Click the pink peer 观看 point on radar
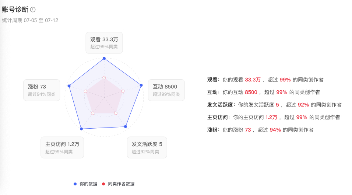Image resolution: width=352 pixels, height=195 pixels. [104, 78]
